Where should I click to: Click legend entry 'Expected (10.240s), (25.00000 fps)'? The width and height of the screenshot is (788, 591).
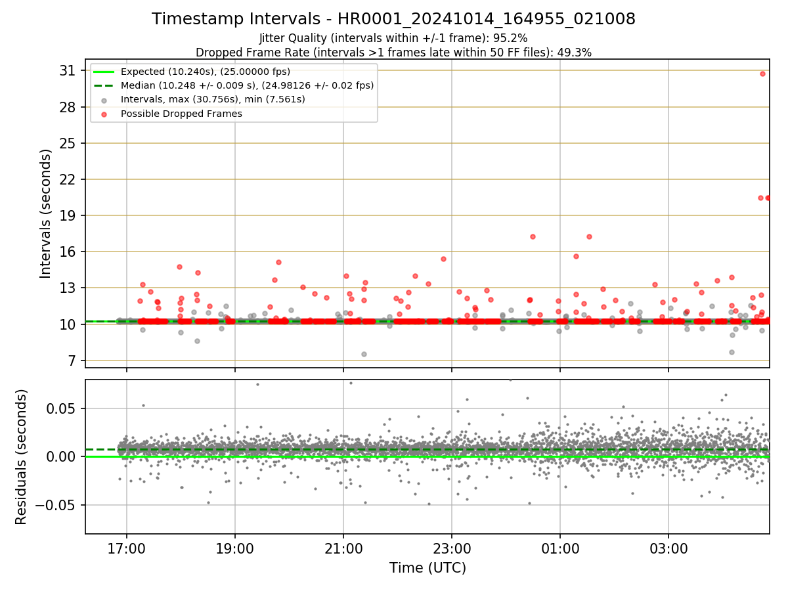(206, 72)
